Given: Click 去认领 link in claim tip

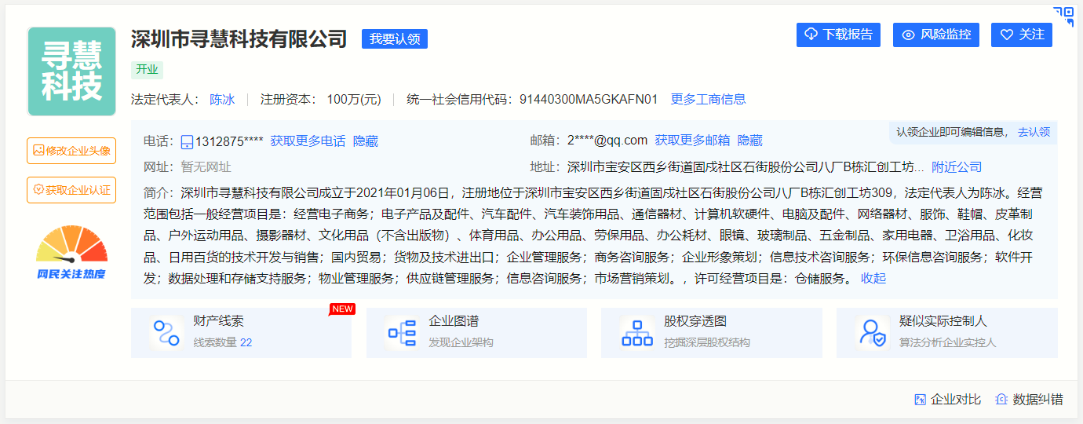Looking at the screenshot, I should click(1034, 132).
